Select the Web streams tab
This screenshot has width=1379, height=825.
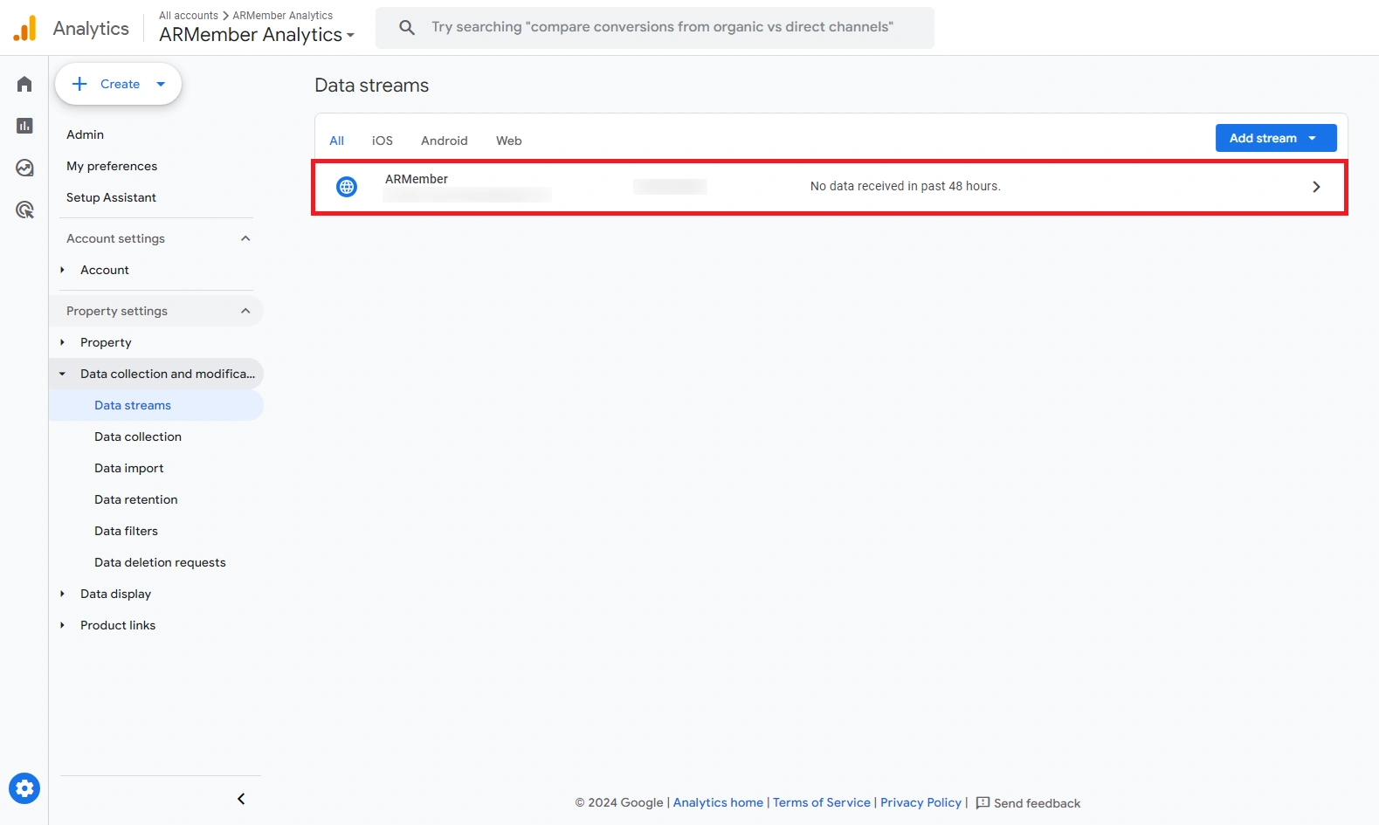(x=509, y=141)
